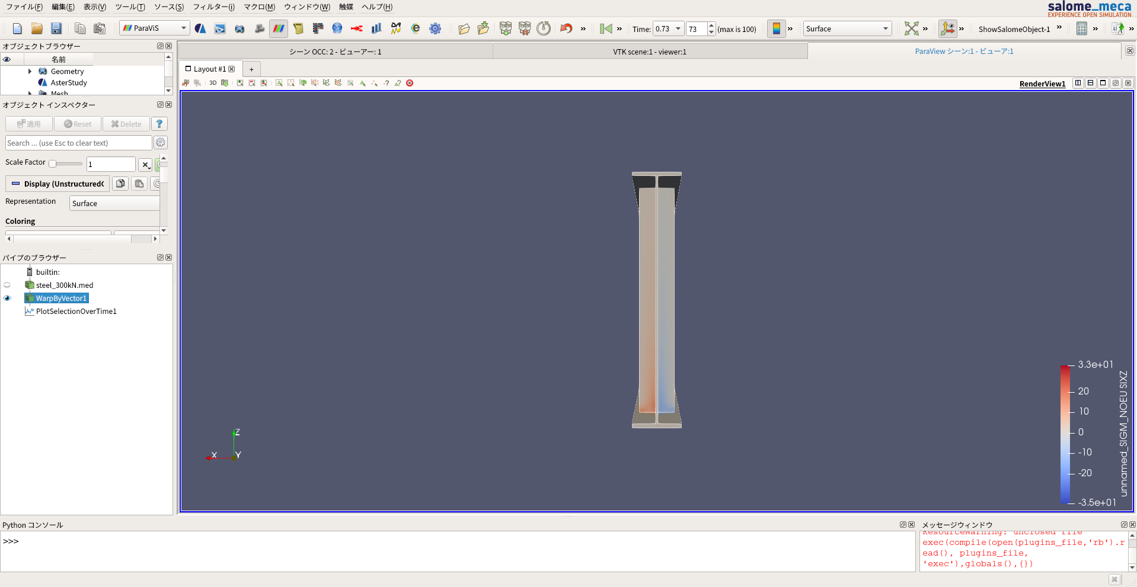Screen dimensions: 1137x587
Task: Click the inspector horizontal scrollbar
Action: (82, 239)
